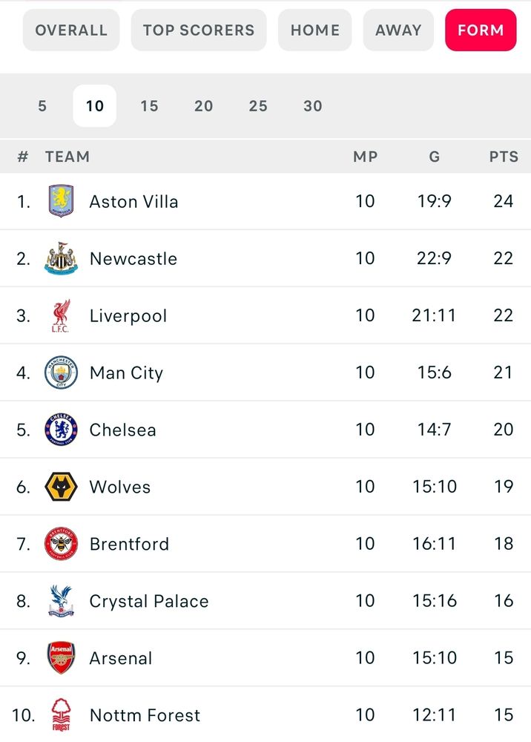531x742 pixels.
Task: Open the Man City badge
Action: pyautogui.click(x=61, y=372)
